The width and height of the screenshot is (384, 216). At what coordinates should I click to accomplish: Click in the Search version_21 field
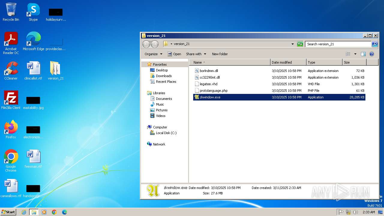(x=338, y=44)
